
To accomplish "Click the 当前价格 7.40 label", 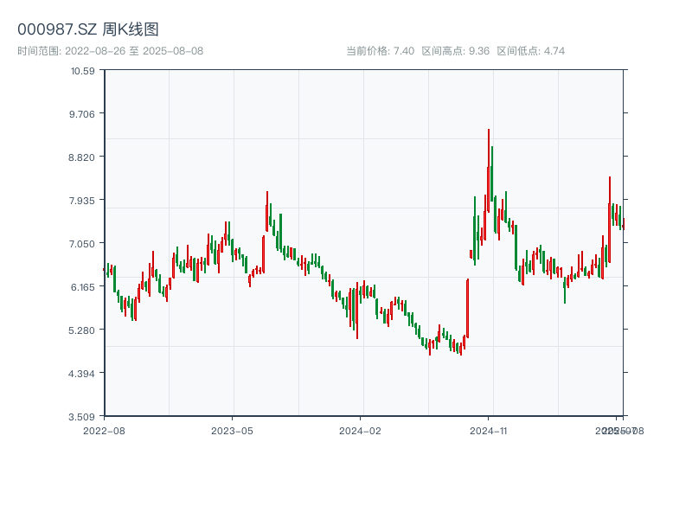I will (380, 51).
